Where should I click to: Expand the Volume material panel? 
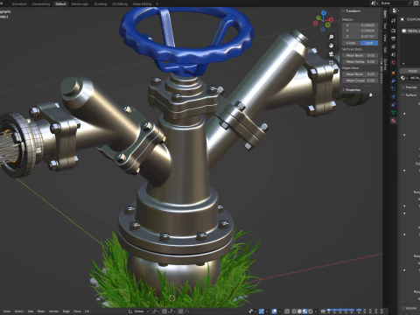click(x=409, y=308)
